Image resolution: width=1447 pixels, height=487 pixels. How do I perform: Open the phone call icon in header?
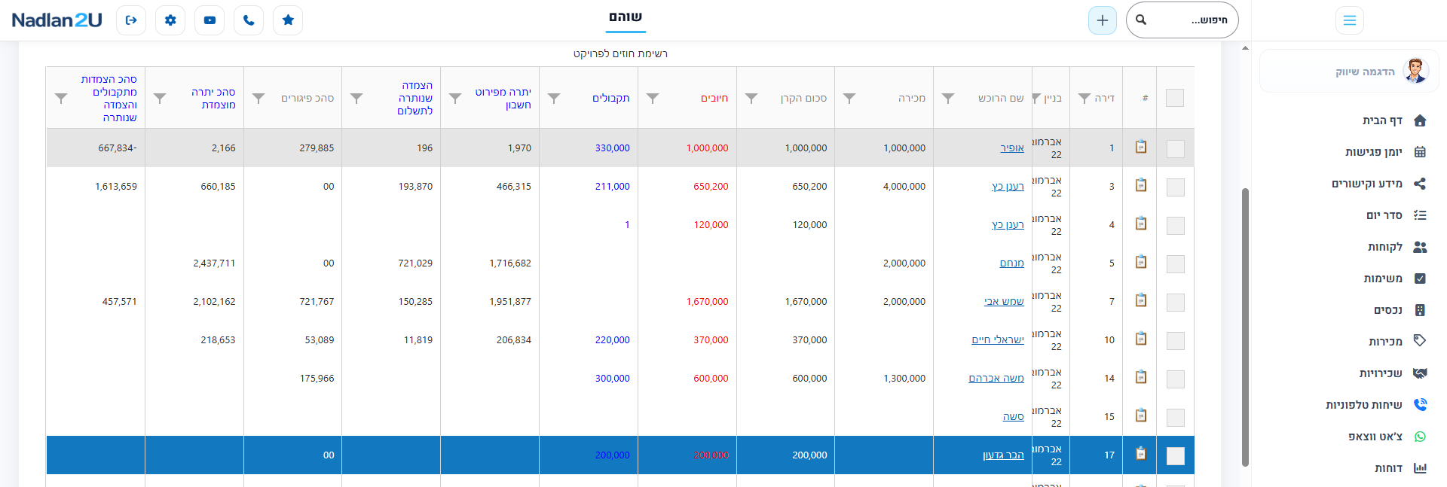(x=249, y=20)
